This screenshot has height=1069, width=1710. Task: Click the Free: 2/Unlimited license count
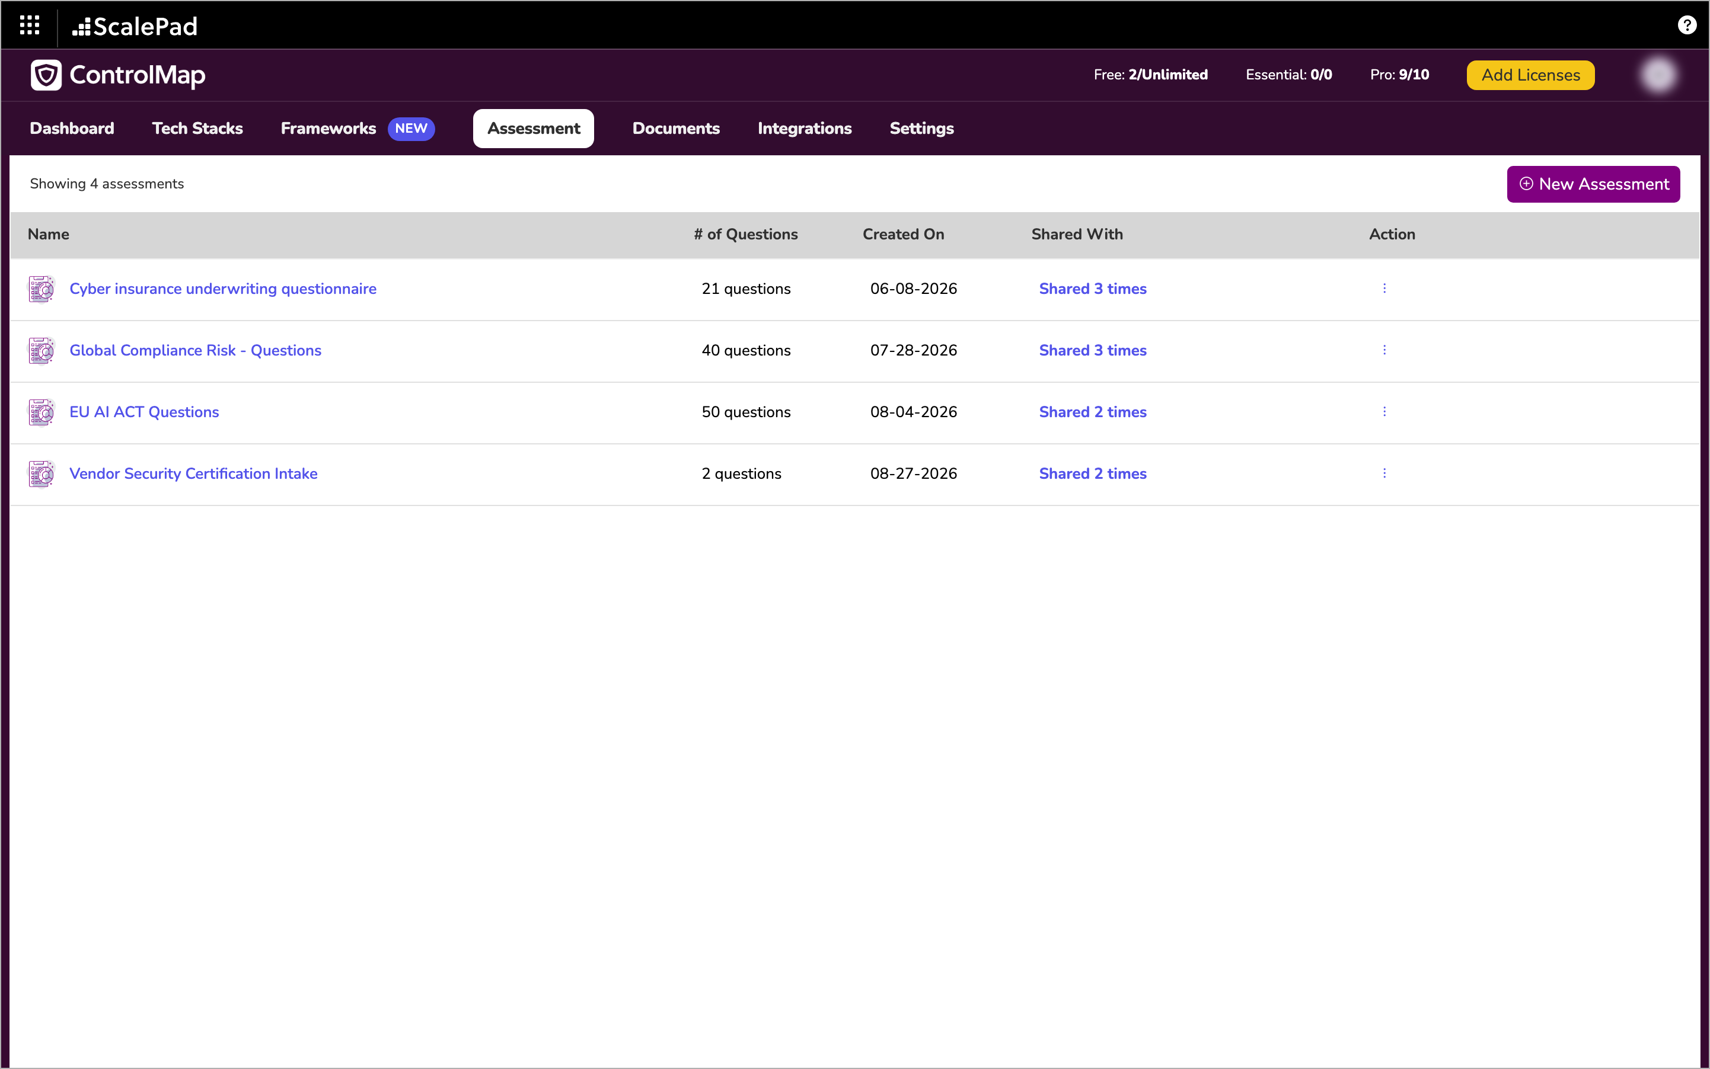[1150, 75]
